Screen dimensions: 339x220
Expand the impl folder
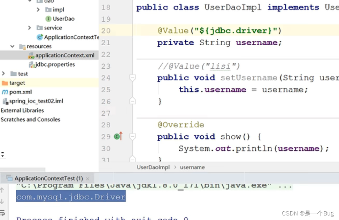point(38,9)
